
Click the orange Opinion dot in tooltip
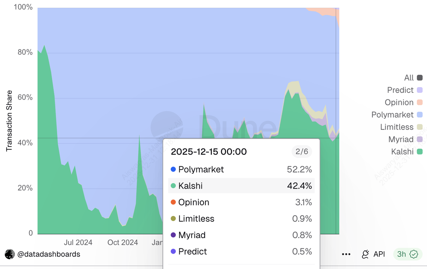pos(173,202)
